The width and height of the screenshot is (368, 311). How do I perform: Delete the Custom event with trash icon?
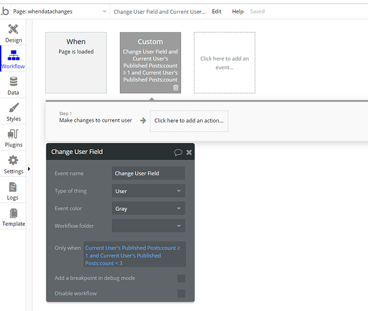(175, 88)
